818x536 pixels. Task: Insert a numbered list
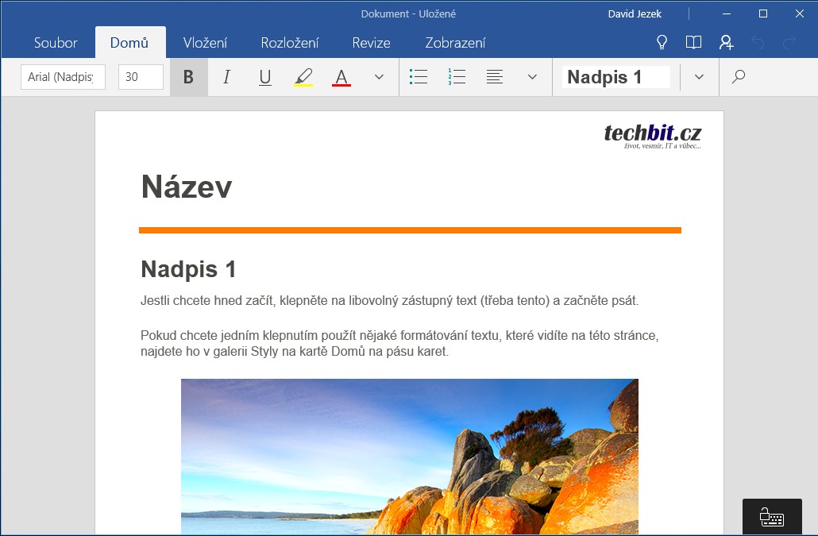(x=457, y=77)
